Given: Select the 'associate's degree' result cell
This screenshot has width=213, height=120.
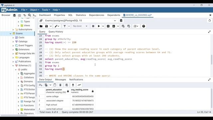Looking at the screenshot, I should point(58,101).
